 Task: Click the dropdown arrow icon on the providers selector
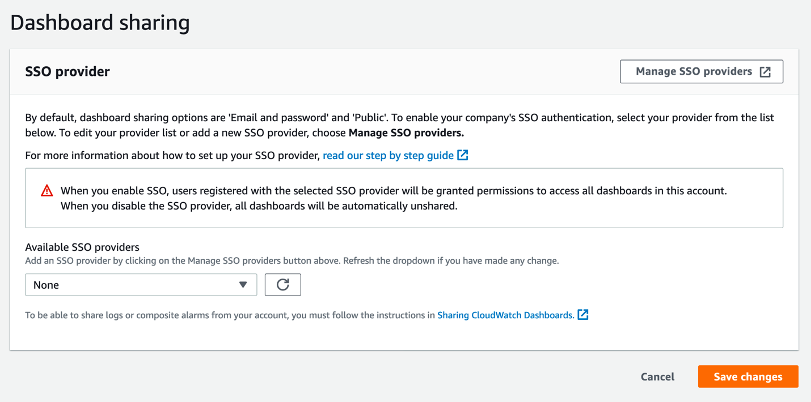[243, 284]
